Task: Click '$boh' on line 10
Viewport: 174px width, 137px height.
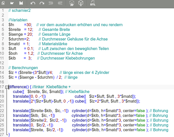Action: pyautogui.click(x=13, y=54)
